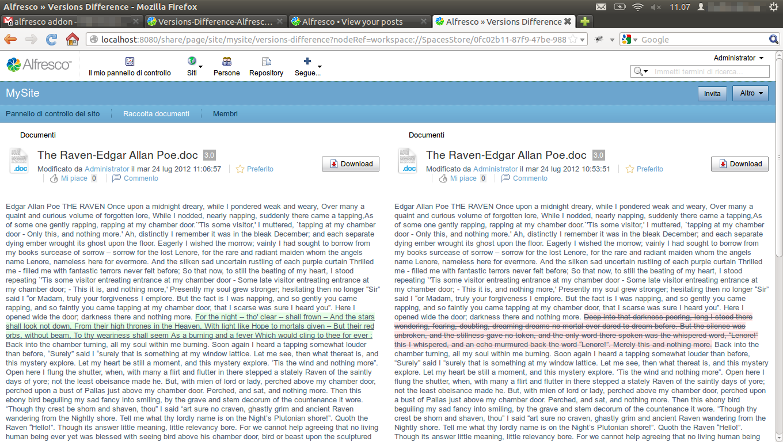Click left document .doc file icon
Viewport: 783px width, 442px height.
[18, 161]
